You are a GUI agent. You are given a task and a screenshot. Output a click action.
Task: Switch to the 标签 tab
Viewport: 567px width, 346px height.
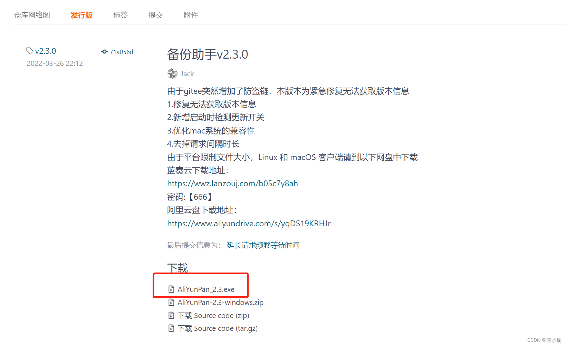click(121, 15)
